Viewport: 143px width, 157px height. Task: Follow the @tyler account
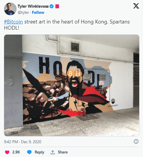click(38, 13)
